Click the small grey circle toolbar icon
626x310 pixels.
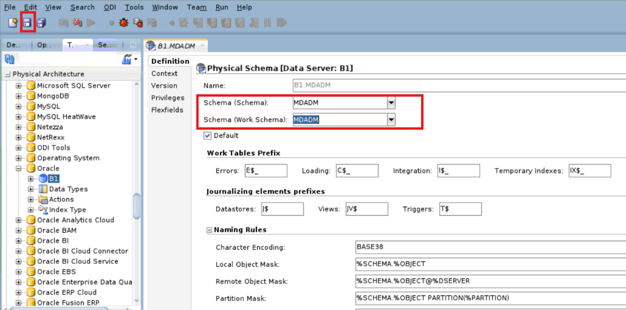coord(112,23)
